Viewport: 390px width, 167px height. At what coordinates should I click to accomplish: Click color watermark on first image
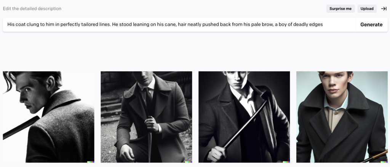(91, 162)
